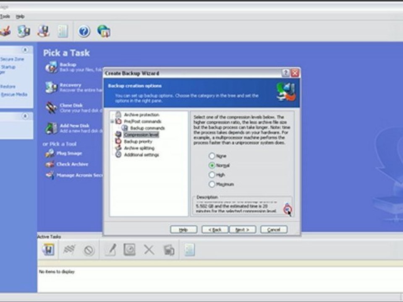Click the edit task pencil icon
This screenshot has height=302, width=403.
pos(110,250)
